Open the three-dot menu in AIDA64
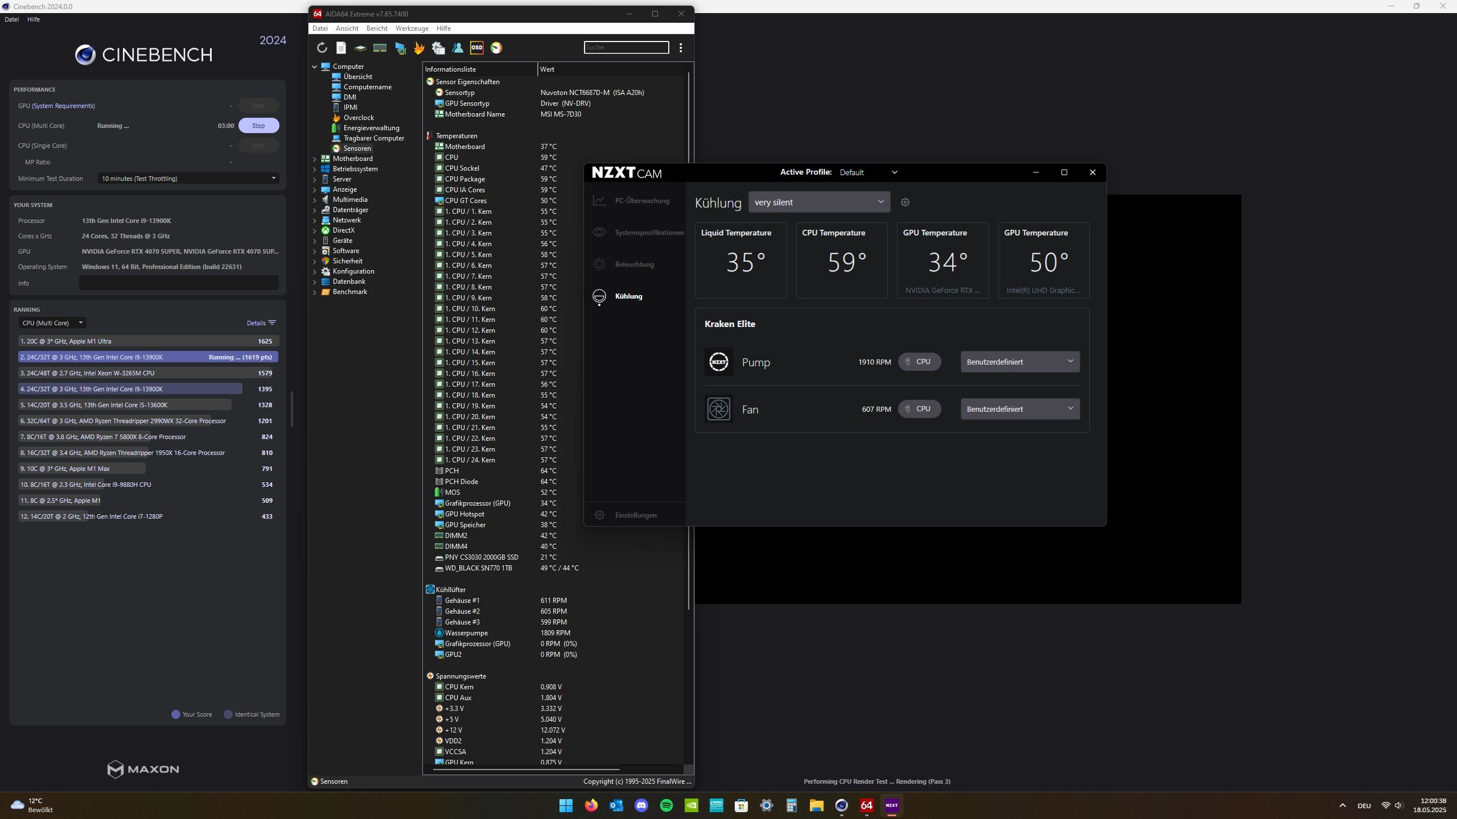Screen dimensions: 1457x819 (681, 48)
